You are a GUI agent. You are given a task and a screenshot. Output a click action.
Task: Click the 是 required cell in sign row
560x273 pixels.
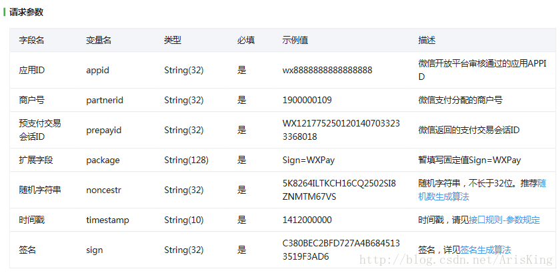tap(242, 250)
